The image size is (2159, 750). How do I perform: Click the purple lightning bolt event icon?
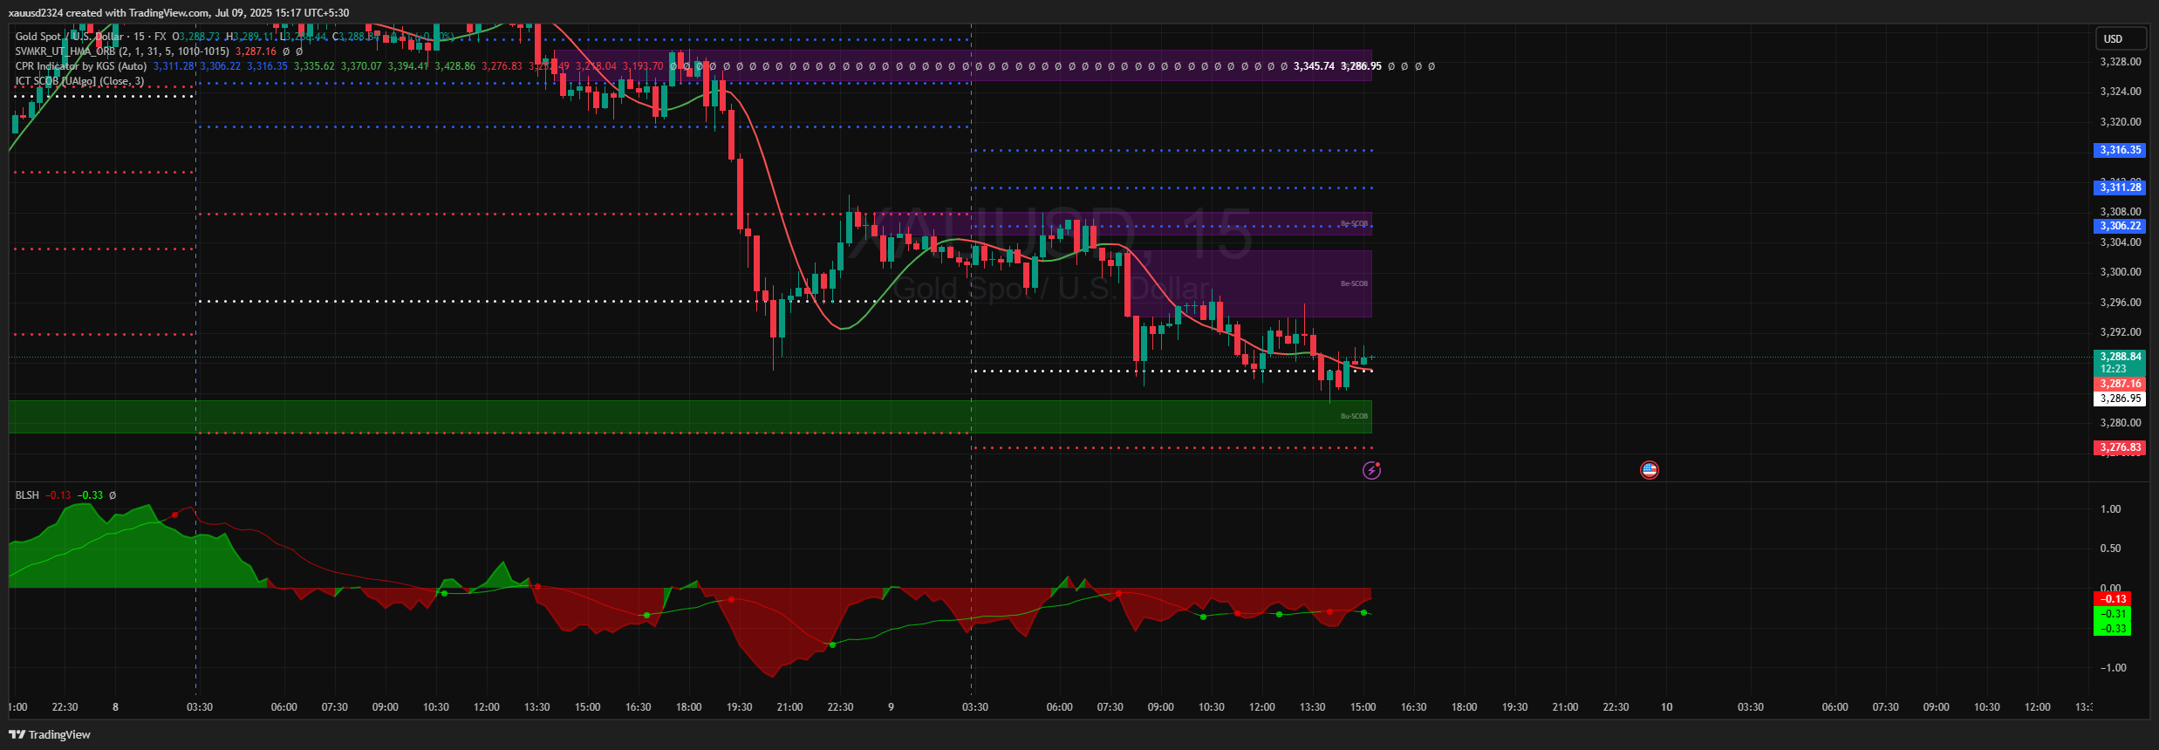pyautogui.click(x=1371, y=471)
